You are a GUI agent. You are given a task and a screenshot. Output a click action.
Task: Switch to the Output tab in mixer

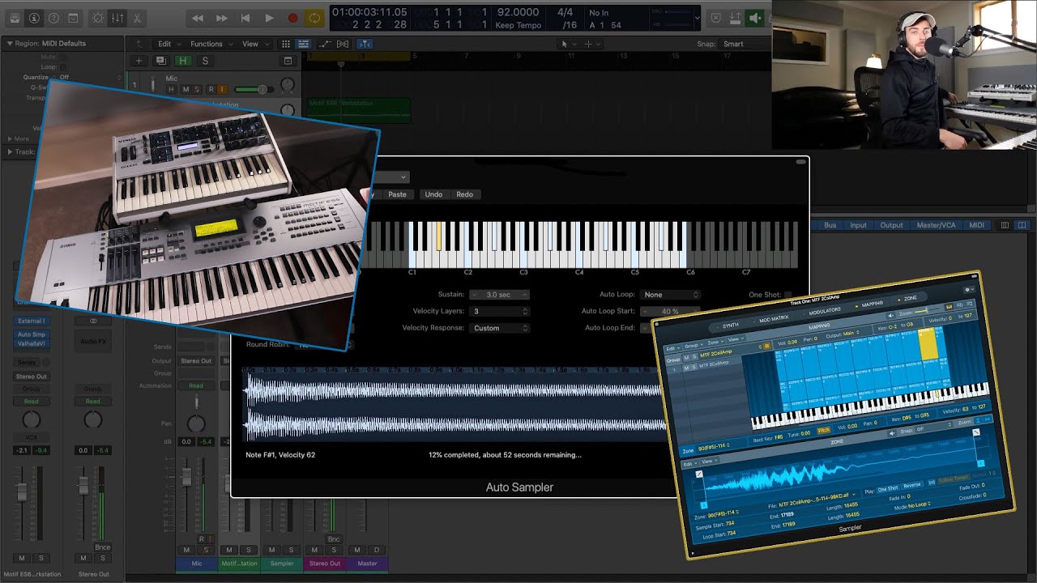(891, 225)
